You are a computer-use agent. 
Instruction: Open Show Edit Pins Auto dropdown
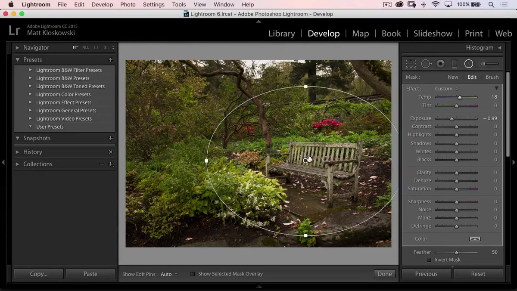click(x=169, y=274)
